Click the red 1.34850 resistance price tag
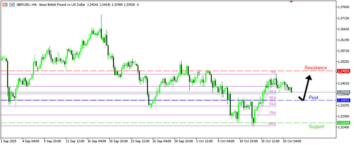Screen dimensions: 354x145 tap(343, 71)
